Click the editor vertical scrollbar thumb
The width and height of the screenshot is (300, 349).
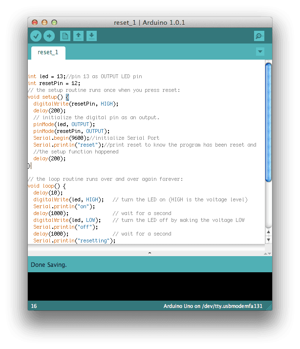coord(268,122)
